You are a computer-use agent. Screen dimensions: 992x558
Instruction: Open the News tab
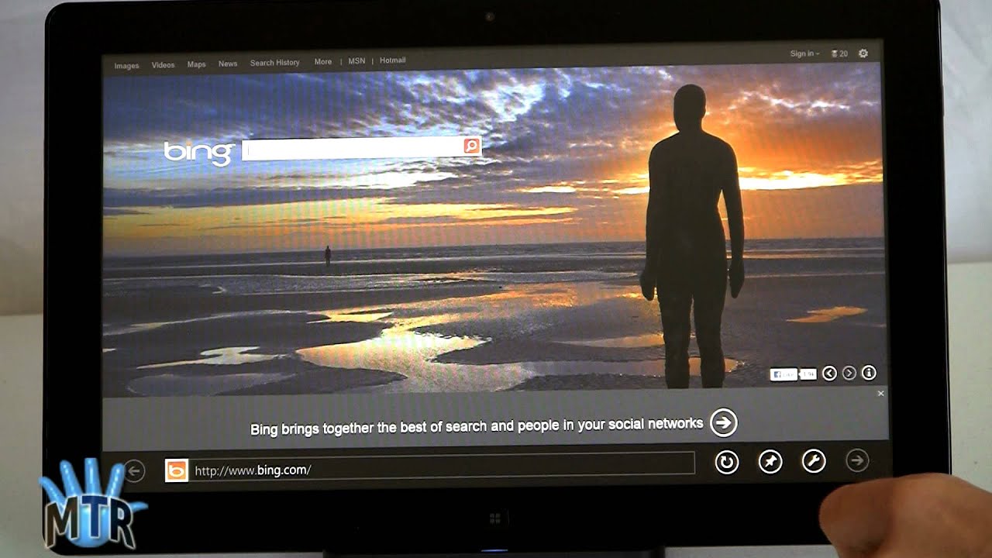tap(228, 64)
